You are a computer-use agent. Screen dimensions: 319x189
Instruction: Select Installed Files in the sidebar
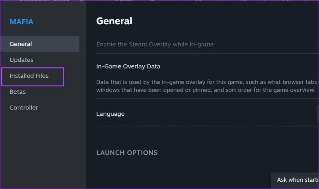[29, 76]
